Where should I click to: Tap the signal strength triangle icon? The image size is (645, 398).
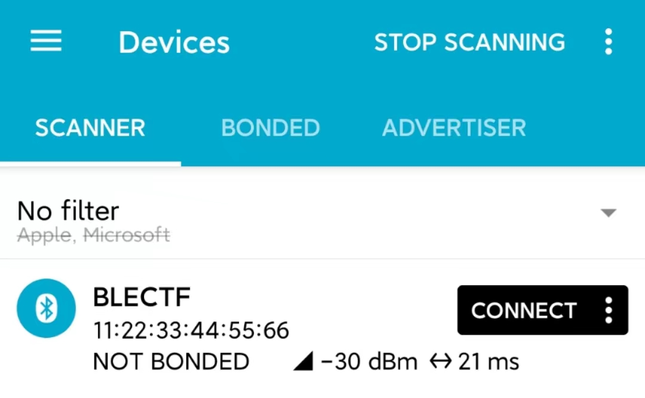coord(303,361)
